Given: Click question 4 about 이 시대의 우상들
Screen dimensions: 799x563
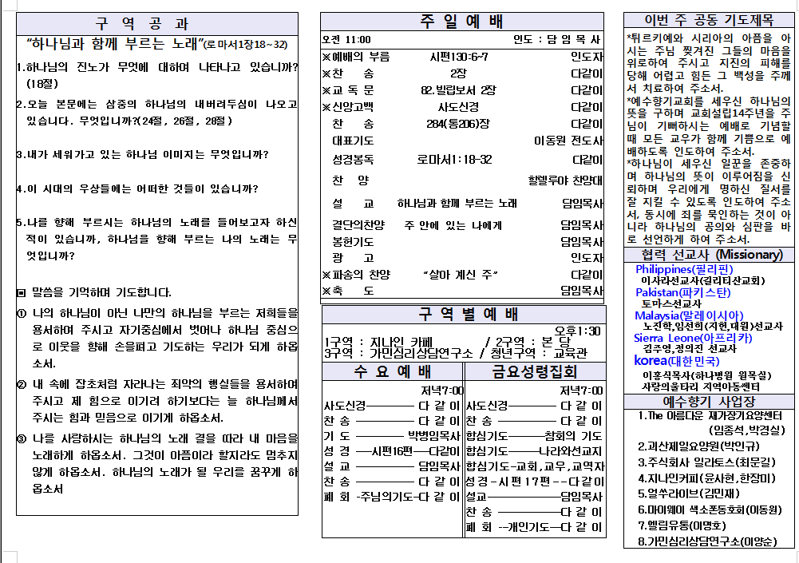Looking at the screenshot, I should (137, 188).
